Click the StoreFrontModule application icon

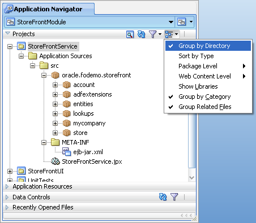click(x=10, y=22)
